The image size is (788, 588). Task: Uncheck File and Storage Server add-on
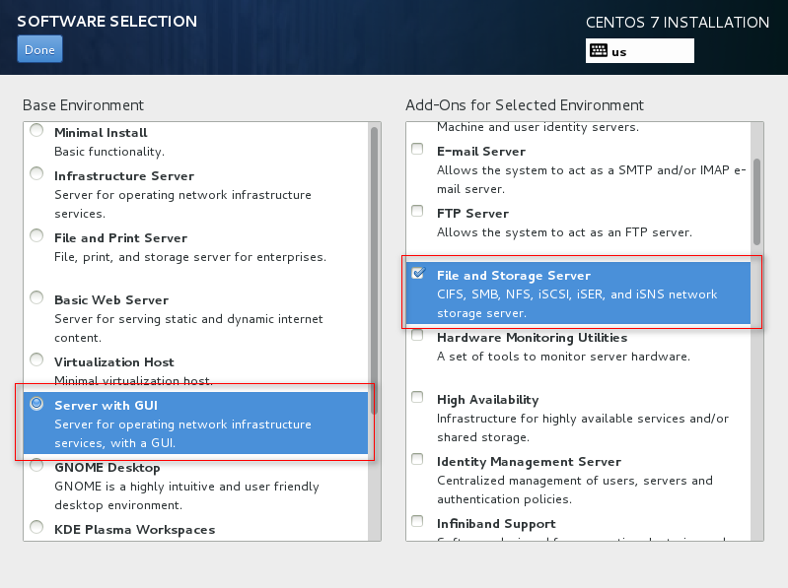tap(417, 273)
